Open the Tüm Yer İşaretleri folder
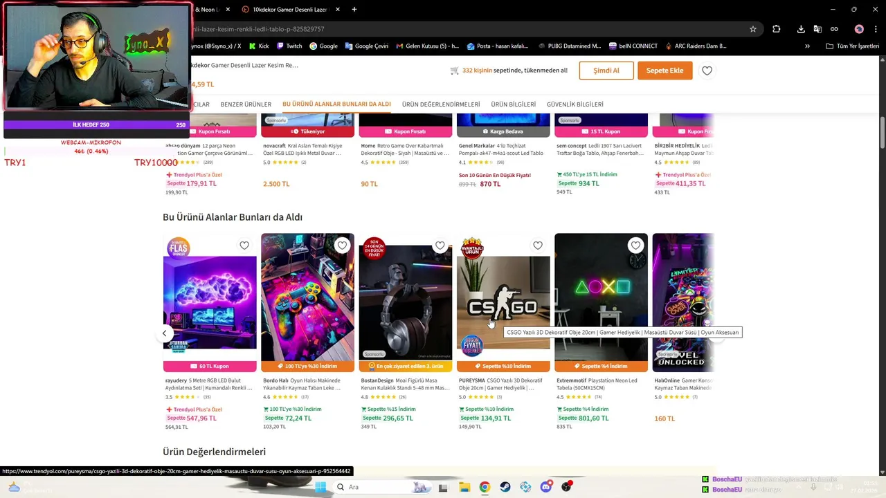 pos(852,46)
